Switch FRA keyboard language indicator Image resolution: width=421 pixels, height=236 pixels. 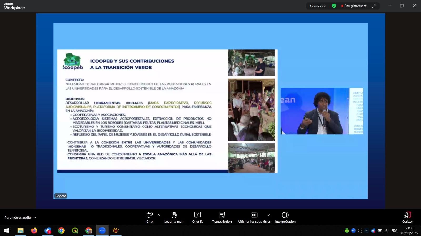[x=394, y=230]
